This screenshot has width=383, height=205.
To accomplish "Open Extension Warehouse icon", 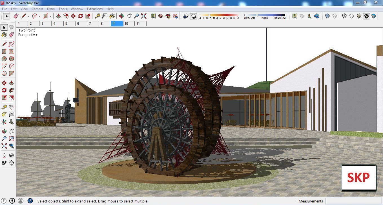I will (168, 16).
